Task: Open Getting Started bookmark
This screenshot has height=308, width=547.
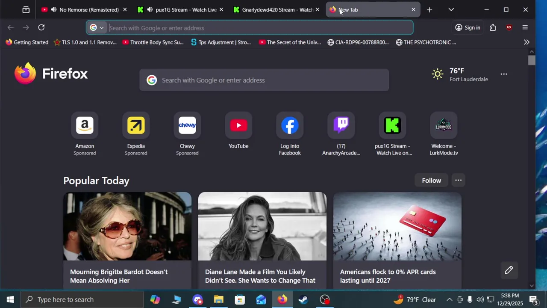Action: pos(27,42)
